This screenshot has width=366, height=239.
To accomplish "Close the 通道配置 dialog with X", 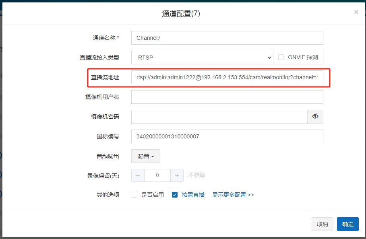I will tap(356, 12).
